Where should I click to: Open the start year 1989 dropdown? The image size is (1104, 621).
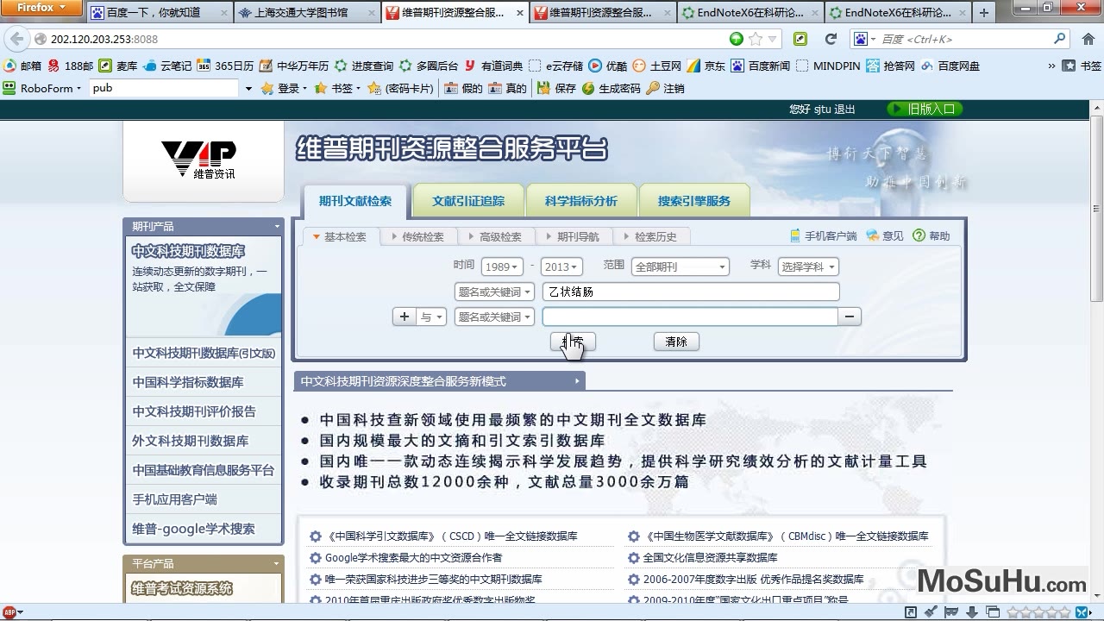click(x=502, y=267)
